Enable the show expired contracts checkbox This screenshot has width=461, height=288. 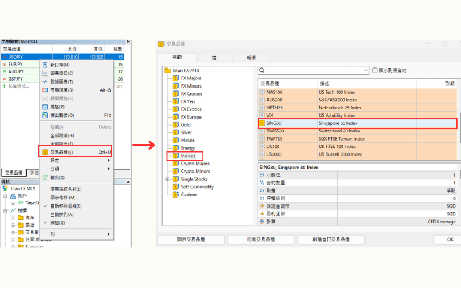point(375,70)
